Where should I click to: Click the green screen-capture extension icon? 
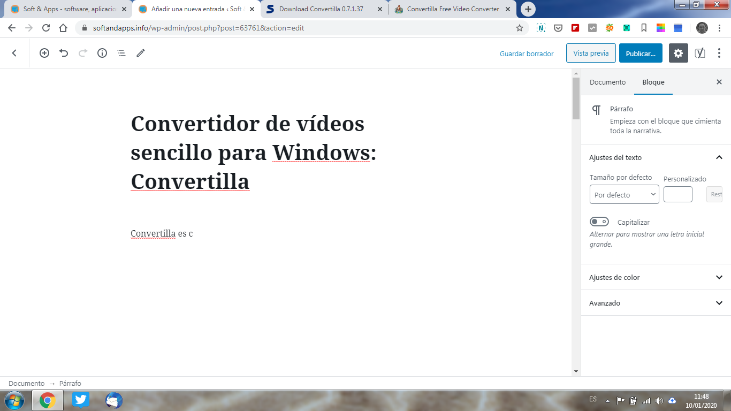click(x=627, y=28)
